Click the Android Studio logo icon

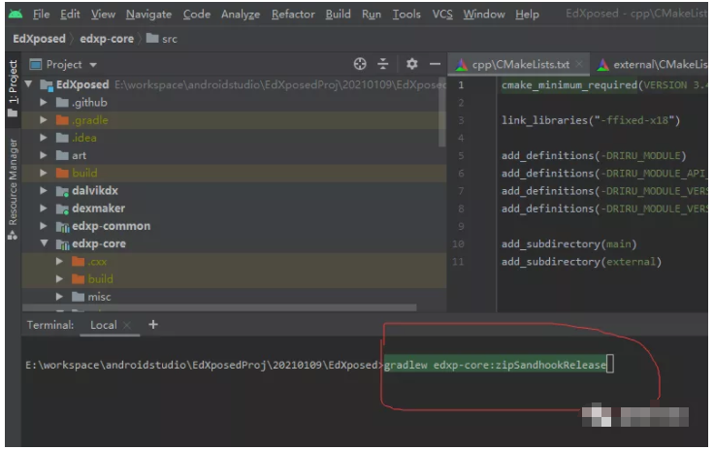[15, 14]
